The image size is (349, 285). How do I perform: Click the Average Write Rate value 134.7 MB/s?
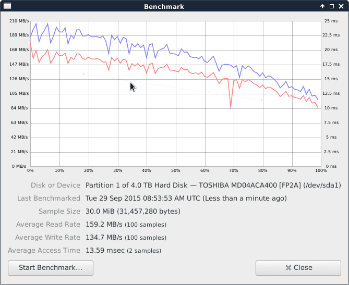tap(104, 238)
